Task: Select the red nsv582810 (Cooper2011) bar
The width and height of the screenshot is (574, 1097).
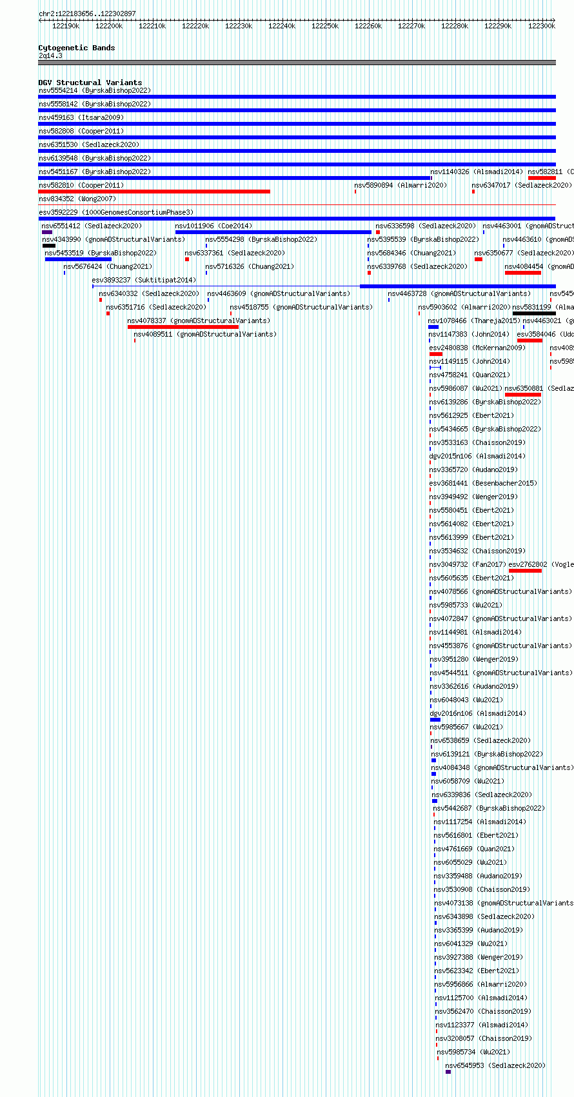Action: 154,192
